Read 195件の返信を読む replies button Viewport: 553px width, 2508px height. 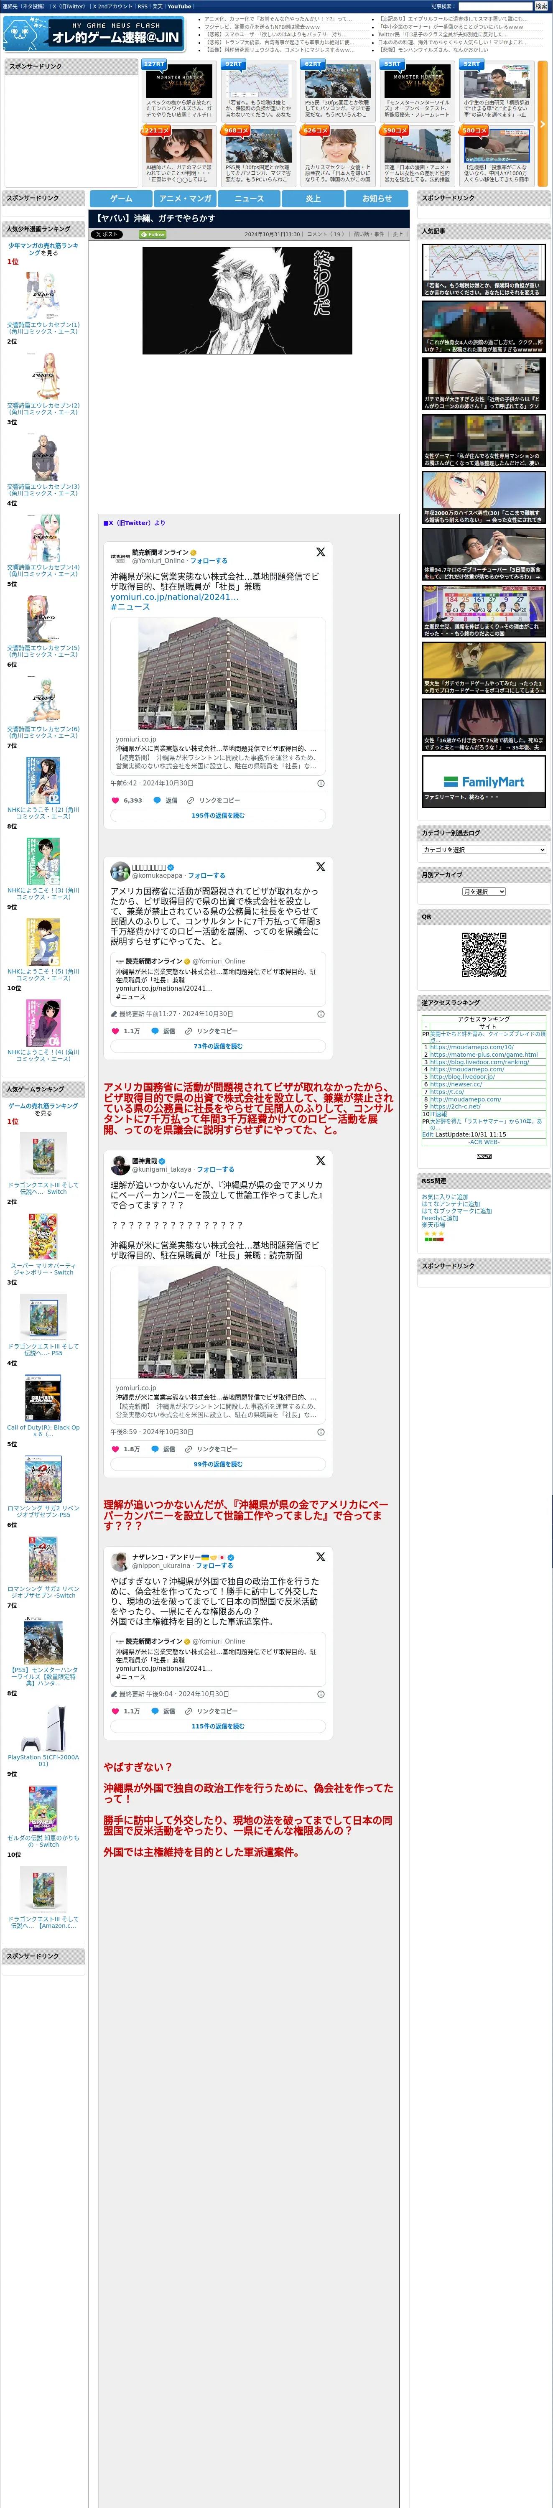point(218,816)
